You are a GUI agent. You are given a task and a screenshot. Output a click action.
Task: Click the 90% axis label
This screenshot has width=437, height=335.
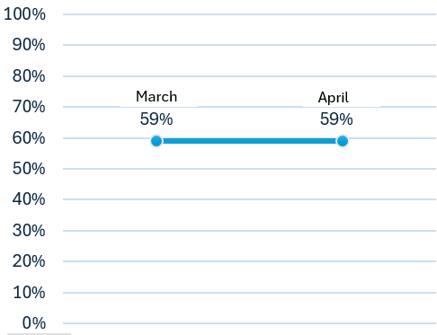tap(29, 45)
